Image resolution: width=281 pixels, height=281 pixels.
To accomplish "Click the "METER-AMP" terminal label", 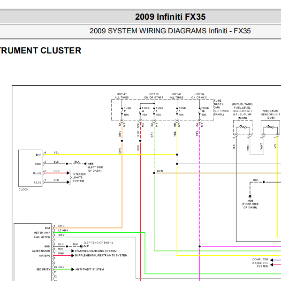I will pyautogui.click(x=42, y=233).
